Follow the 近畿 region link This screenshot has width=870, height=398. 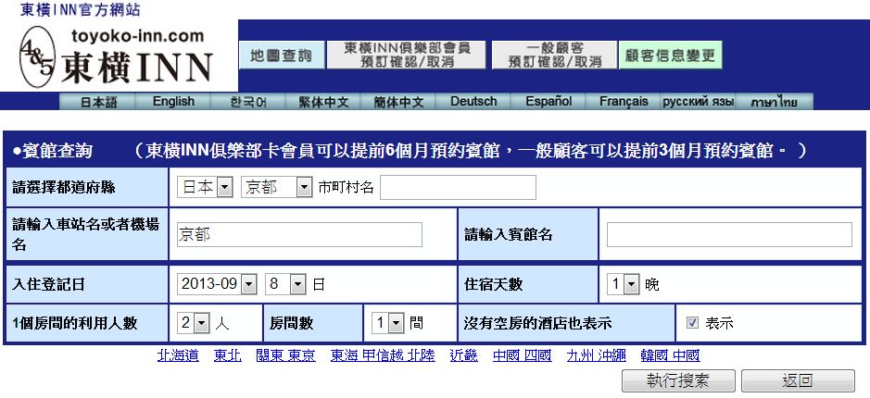pos(464,355)
